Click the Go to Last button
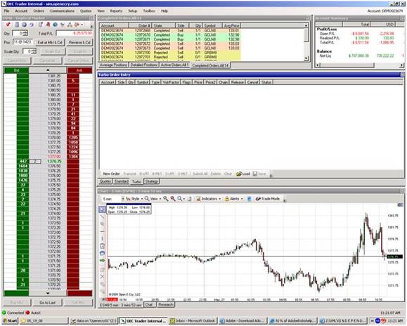407x326 pixels. (47, 302)
